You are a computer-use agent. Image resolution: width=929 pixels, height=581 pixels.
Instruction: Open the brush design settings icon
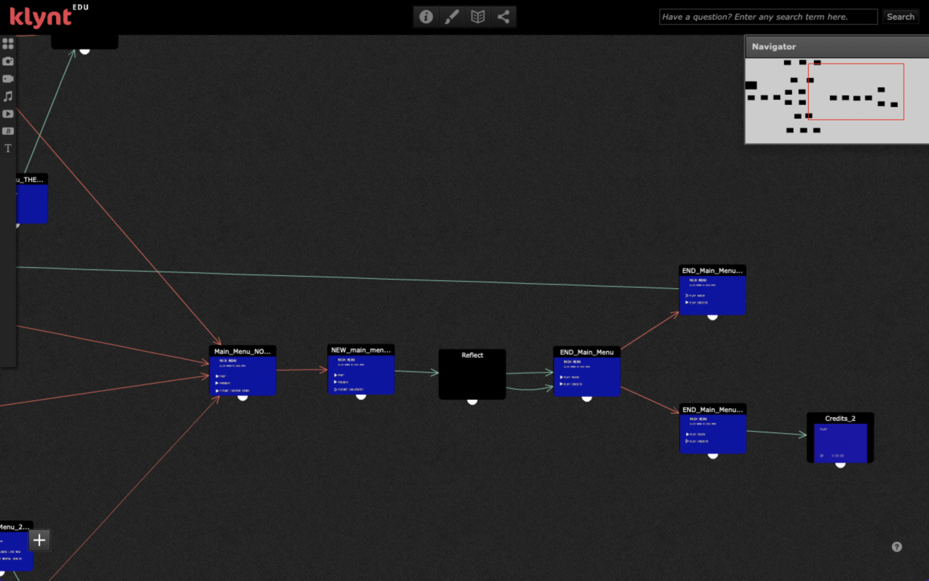(x=451, y=17)
